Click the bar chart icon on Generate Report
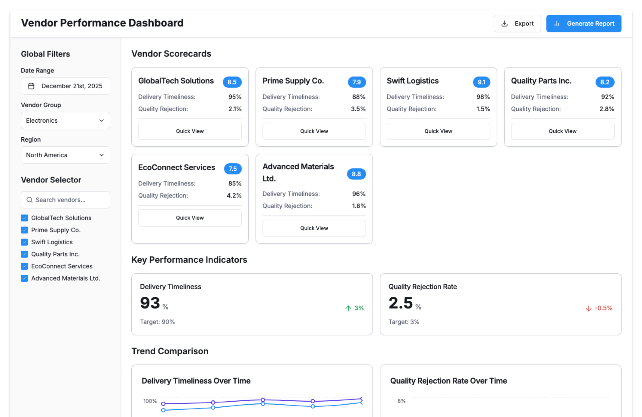 pyautogui.click(x=556, y=24)
